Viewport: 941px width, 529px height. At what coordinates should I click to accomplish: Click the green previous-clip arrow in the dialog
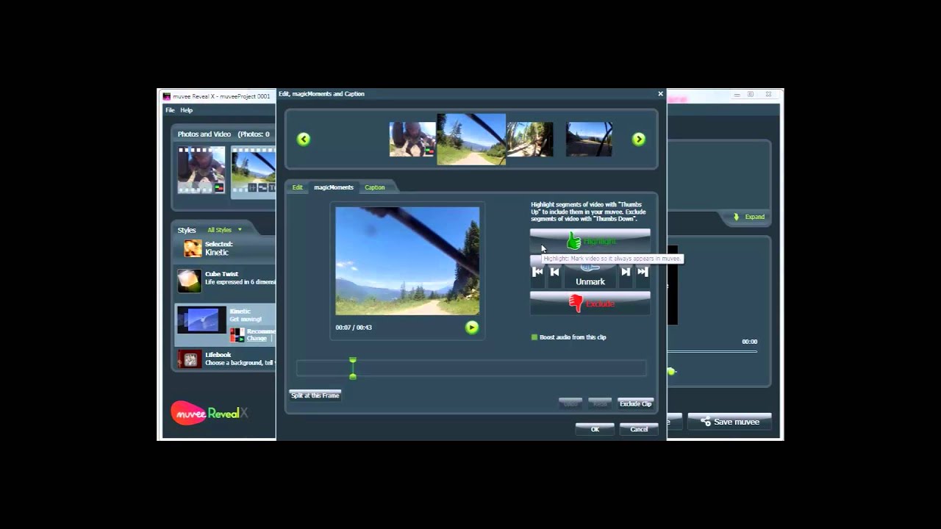[304, 139]
